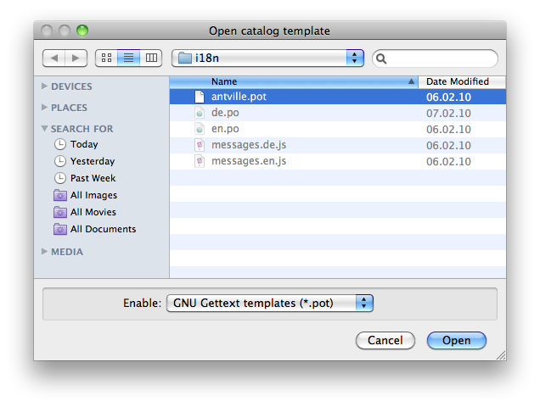Switch to icon view mode
The width and height of the screenshot is (540, 407).
[107, 58]
